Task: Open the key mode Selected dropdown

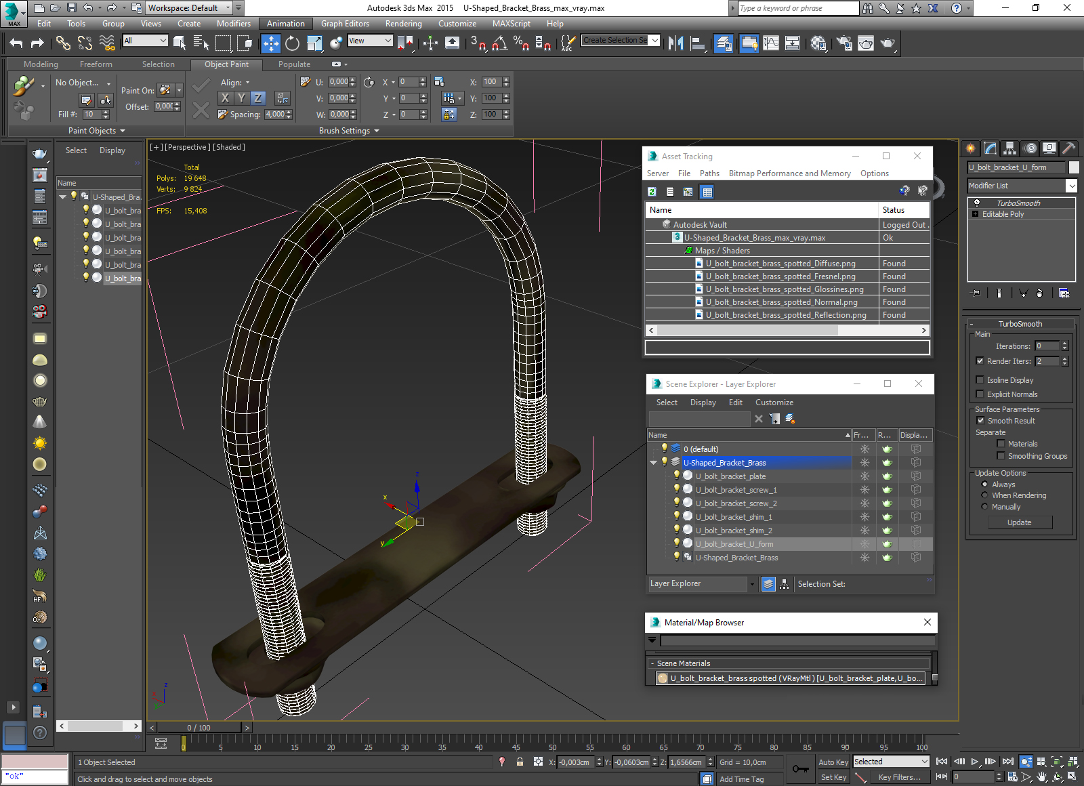Action: click(x=890, y=762)
